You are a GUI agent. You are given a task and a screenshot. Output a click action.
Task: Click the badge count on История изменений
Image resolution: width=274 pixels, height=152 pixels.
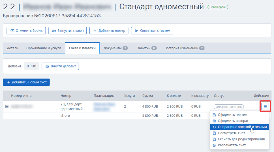202,48
